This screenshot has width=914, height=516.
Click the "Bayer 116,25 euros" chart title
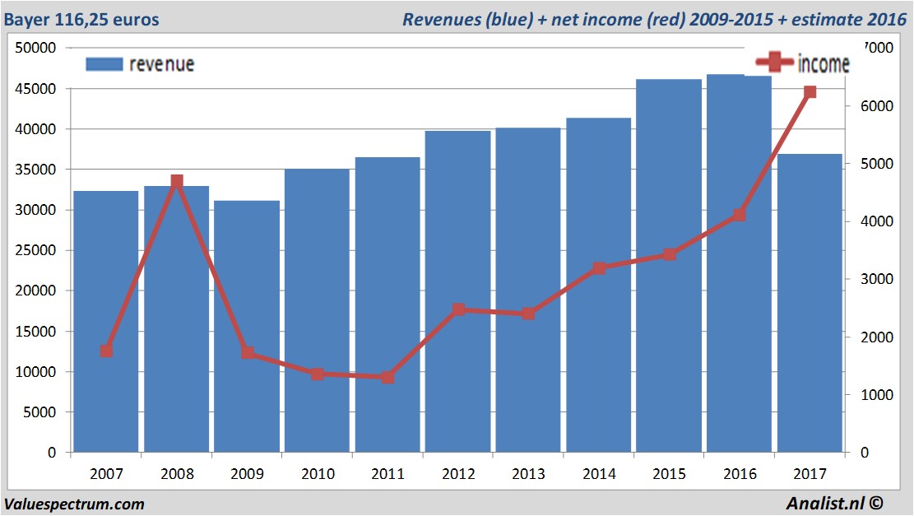[x=81, y=19]
